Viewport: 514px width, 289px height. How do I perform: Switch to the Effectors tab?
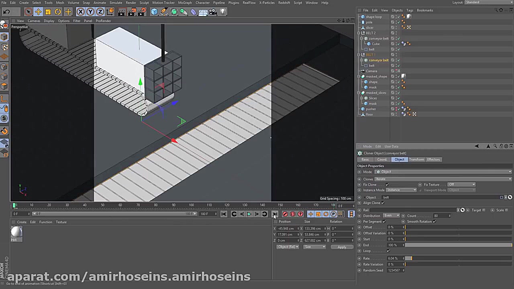[x=433, y=159]
